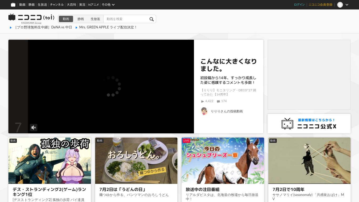The image size is (359, 202).
Task: Click the user avatar icon
Action: pos(340,5)
